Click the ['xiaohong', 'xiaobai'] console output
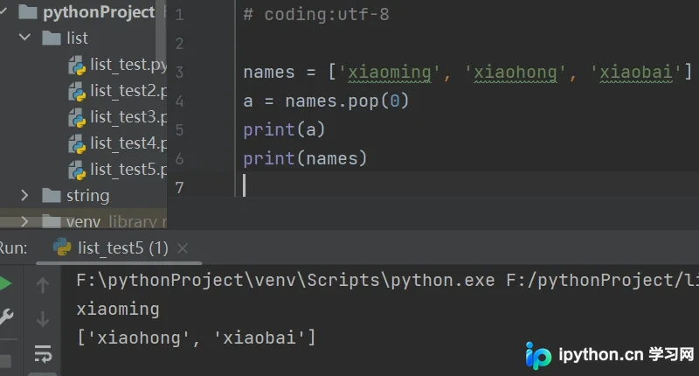Viewport: 699px width, 376px height. click(x=196, y=338)
